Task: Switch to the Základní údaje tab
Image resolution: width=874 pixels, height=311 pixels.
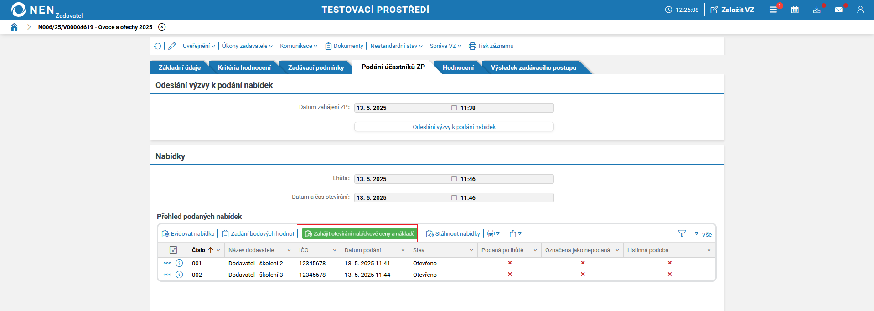Action: pos(180,67)
